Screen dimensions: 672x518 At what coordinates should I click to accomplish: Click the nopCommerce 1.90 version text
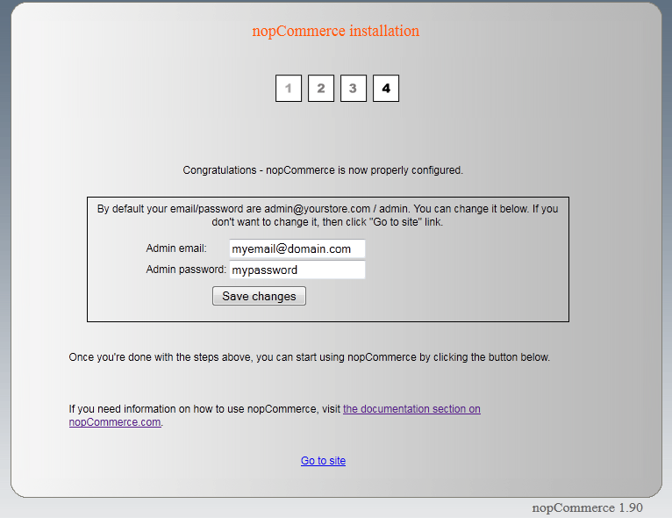tap(587, 507)
